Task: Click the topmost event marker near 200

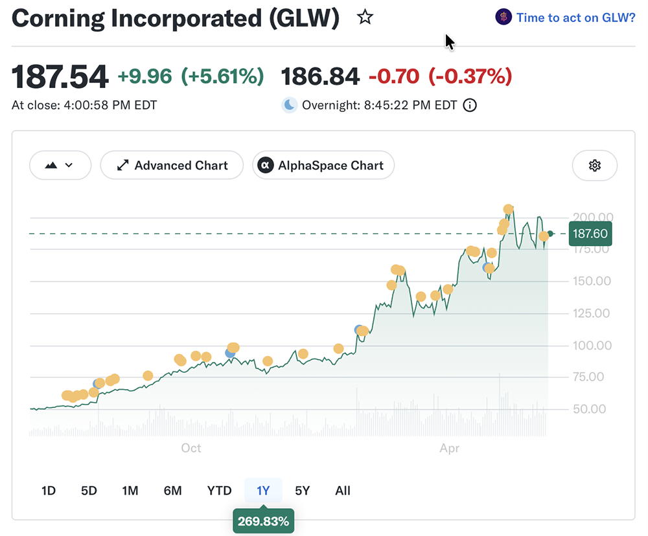Action: (508, 209)
